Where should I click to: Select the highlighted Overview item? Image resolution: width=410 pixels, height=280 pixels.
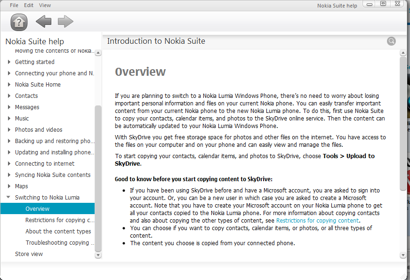point(48,208)
